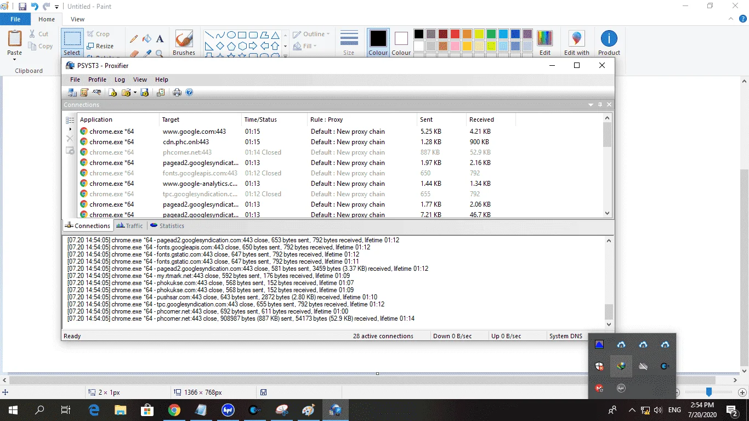This screenshot has height=421, width=749.
Task: Open Proxy Servers settings in Proxifier toolbar
Action: [x=72, y=93]
